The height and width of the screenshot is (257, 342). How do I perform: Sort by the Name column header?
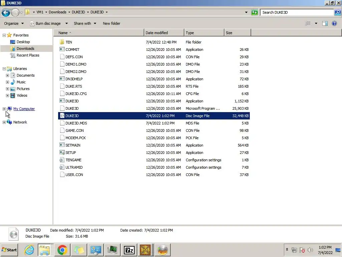tap(99, 33)
